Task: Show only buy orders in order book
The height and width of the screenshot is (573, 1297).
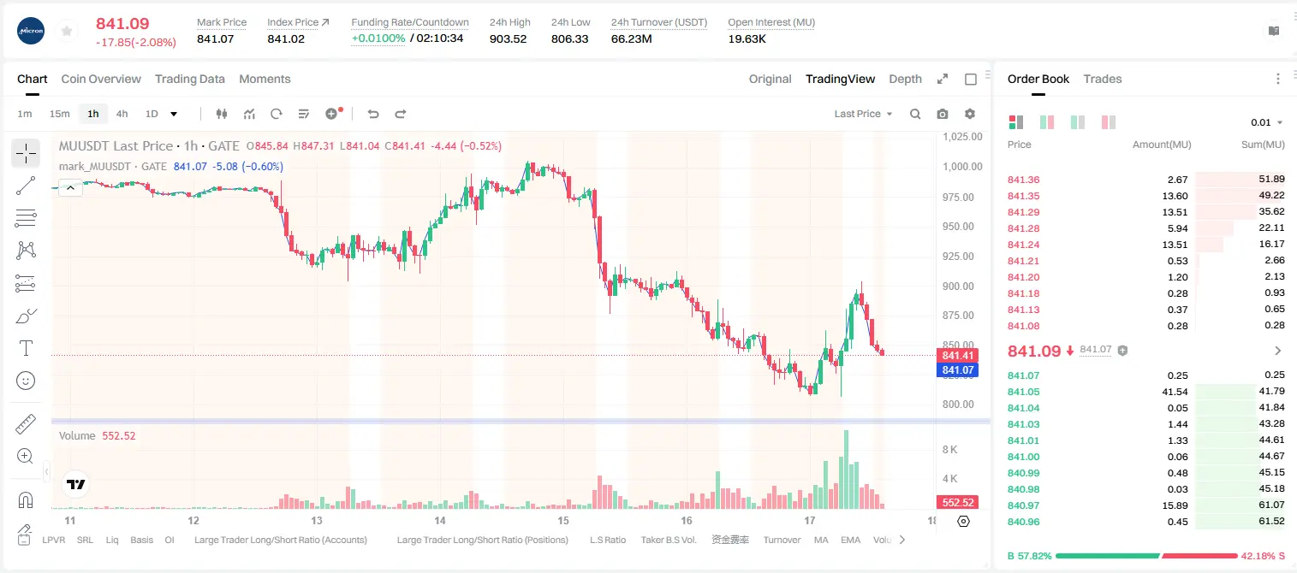Action: pos(1078,122)
